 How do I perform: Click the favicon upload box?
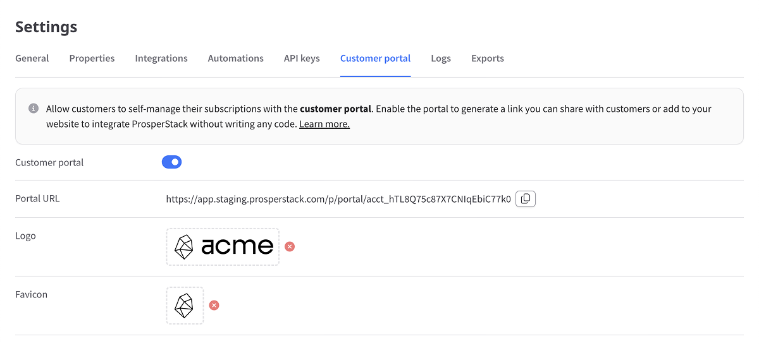pyautogui.click(x=185, y=306)
